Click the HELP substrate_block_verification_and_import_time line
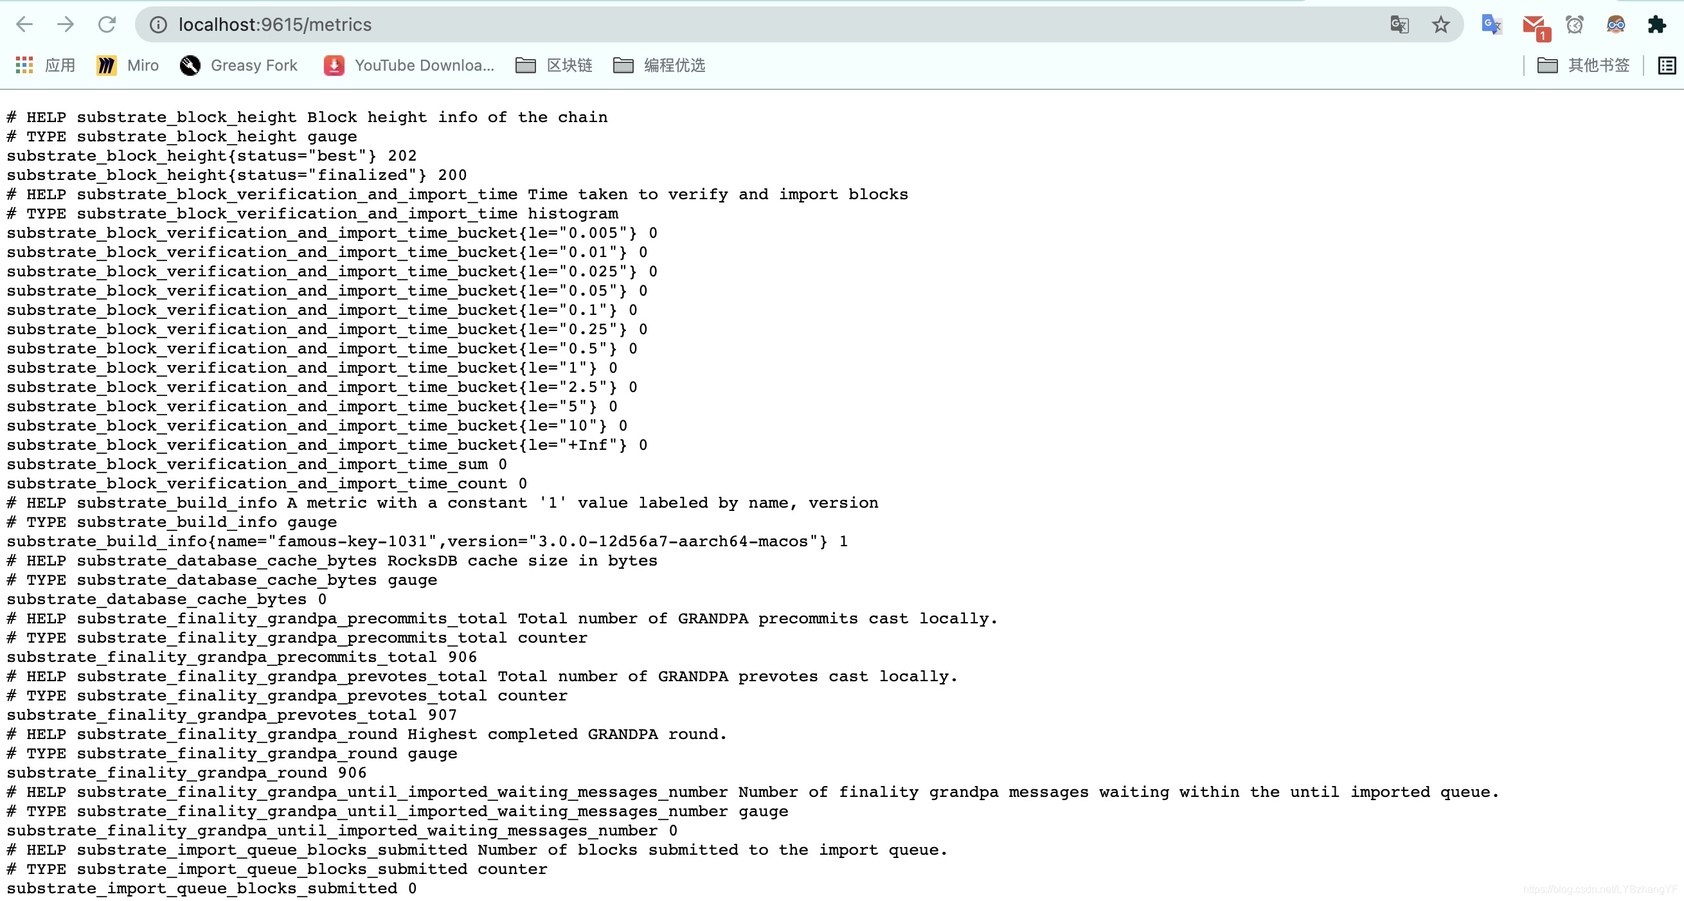Screen dimensions: 1684x901 (457, 194)
